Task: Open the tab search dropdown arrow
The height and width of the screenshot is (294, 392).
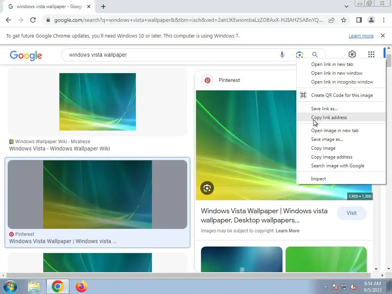Action: [346, 7]
